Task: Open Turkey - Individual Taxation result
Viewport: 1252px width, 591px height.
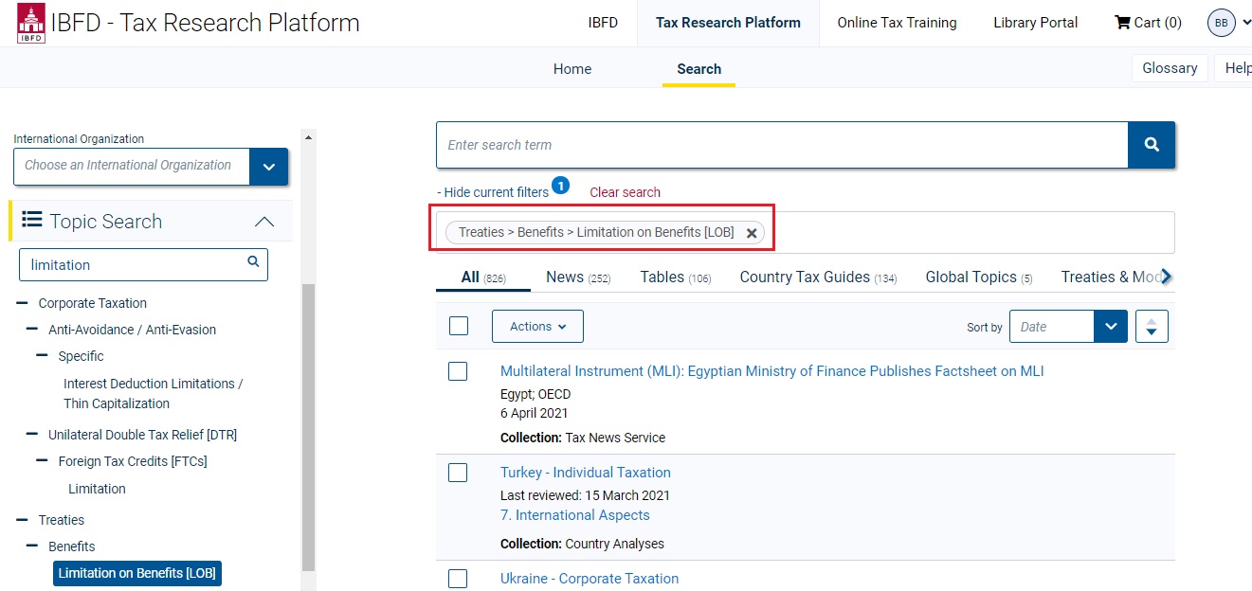Action: point(586,473)
